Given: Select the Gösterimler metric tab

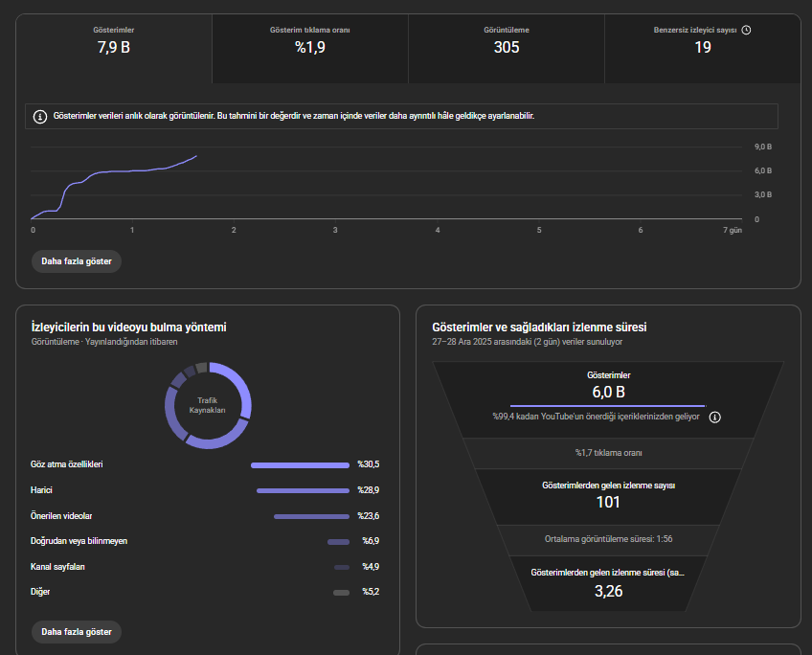Looking at the screenshot, I should coord(114,49).
